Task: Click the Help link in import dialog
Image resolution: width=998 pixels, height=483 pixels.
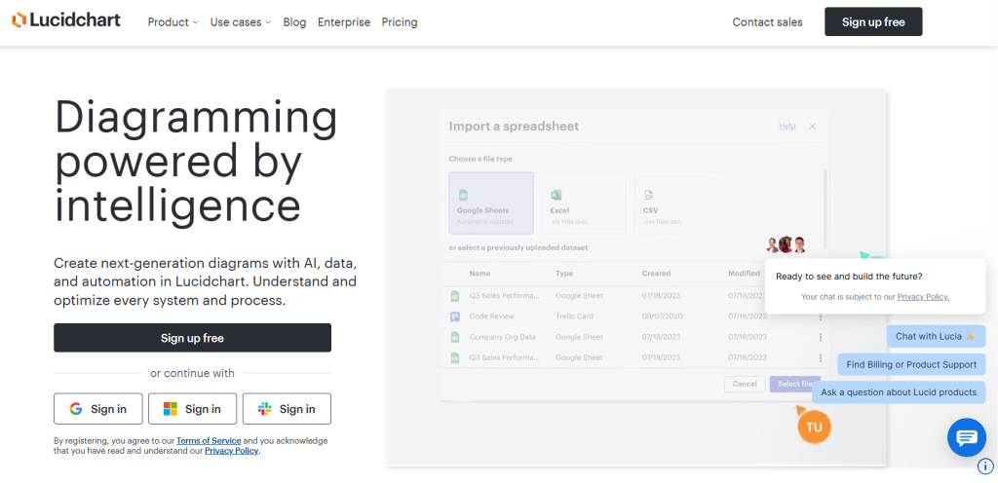Action: coord(787,126)
